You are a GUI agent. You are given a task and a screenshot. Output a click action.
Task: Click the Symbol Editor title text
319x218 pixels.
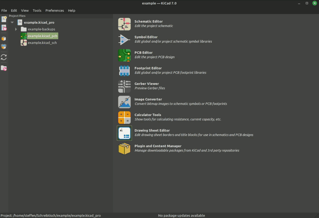coord(146,37)
